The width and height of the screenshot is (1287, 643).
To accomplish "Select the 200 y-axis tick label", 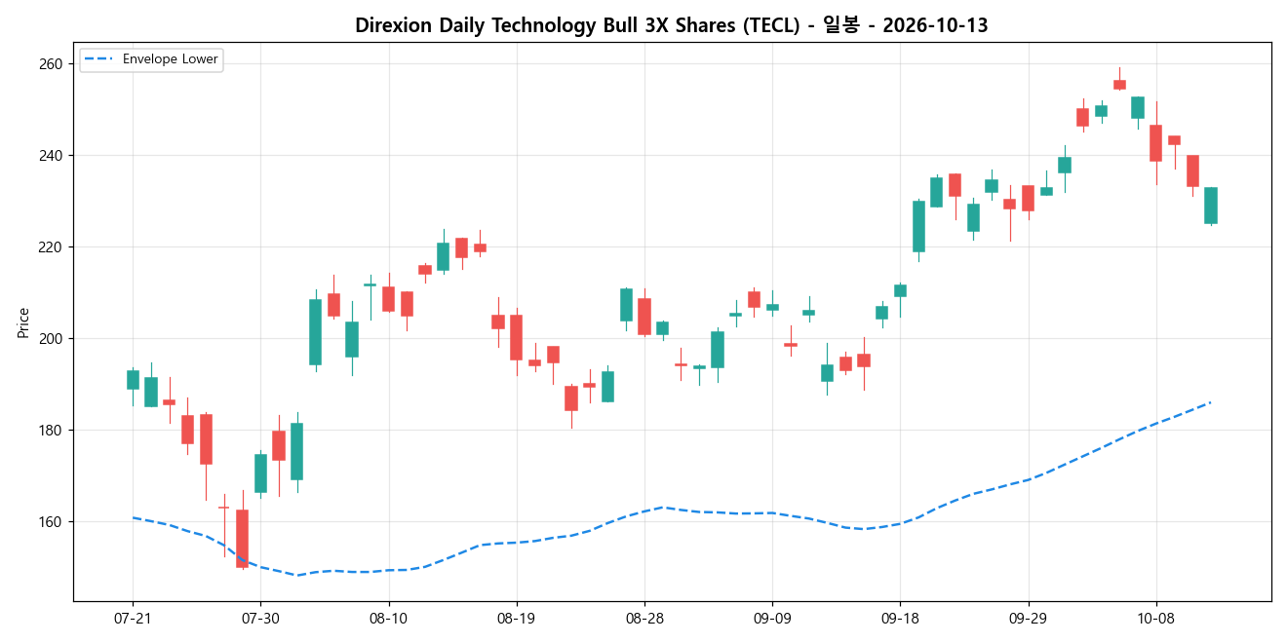I will (x=51, y=339).
